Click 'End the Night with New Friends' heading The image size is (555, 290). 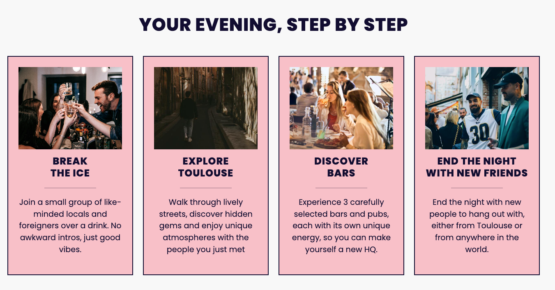[x=477, y=167]
